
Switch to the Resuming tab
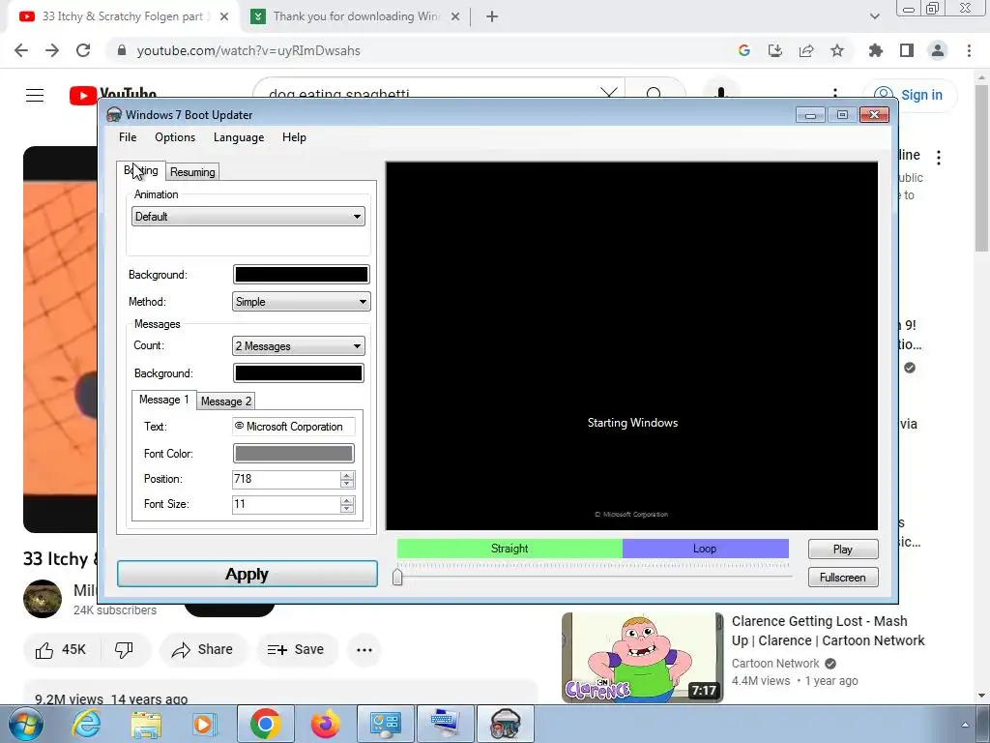click(192, 172)
